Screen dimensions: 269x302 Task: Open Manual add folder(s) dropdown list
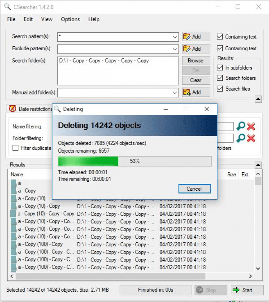pyautogui.click(x=175, y=92)
